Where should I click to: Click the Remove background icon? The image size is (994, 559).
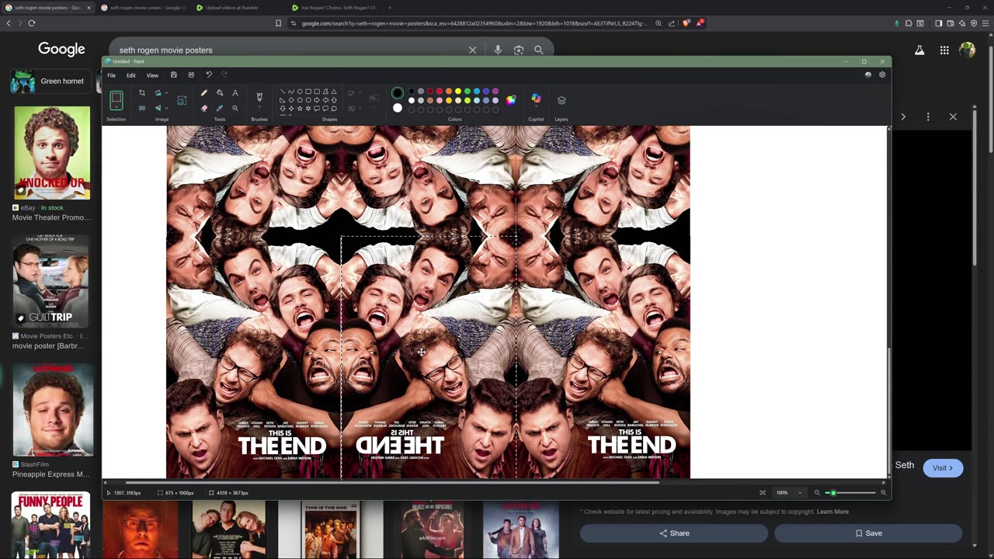pos(142,108)
